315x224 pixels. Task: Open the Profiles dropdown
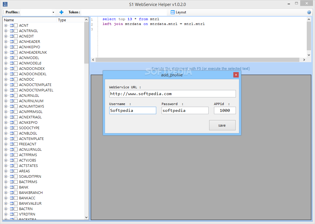pyautogui.click(x=53, y=12)
